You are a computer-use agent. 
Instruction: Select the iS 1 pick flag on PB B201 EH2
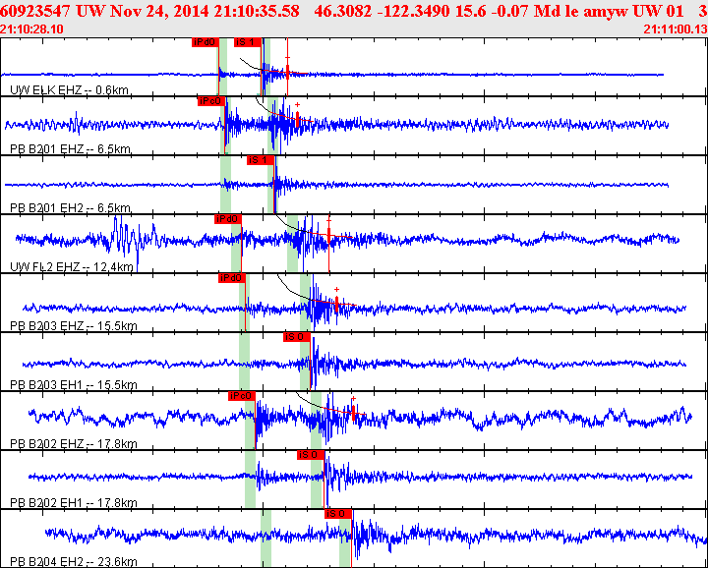261,160
